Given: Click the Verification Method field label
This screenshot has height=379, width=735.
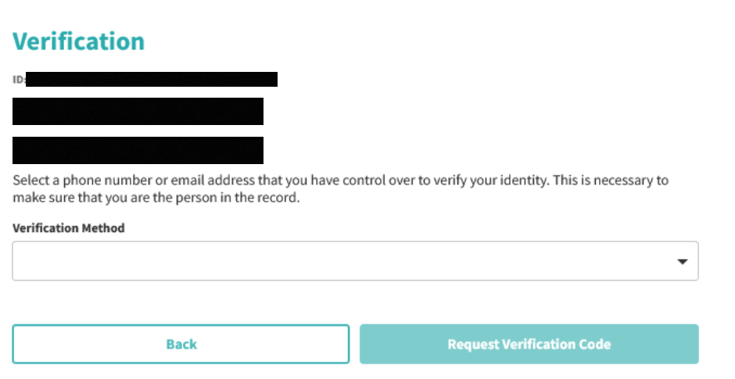Looking at the screenshot, I should click(x=69, y=228).
